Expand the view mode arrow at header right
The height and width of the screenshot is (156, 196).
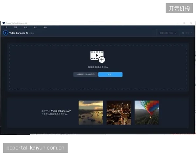pos(192,33)
